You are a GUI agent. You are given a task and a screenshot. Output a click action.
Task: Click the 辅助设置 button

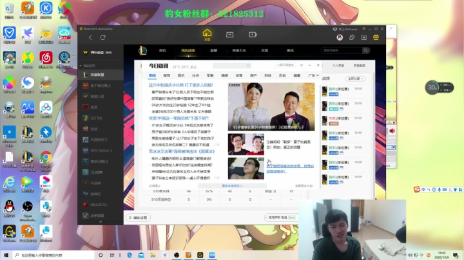tap(138, 218)
